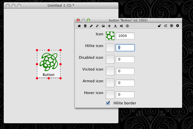Toggle the inspector lock padlock icon
Viewport: 193px width, 129px height.
coord(159,26)
